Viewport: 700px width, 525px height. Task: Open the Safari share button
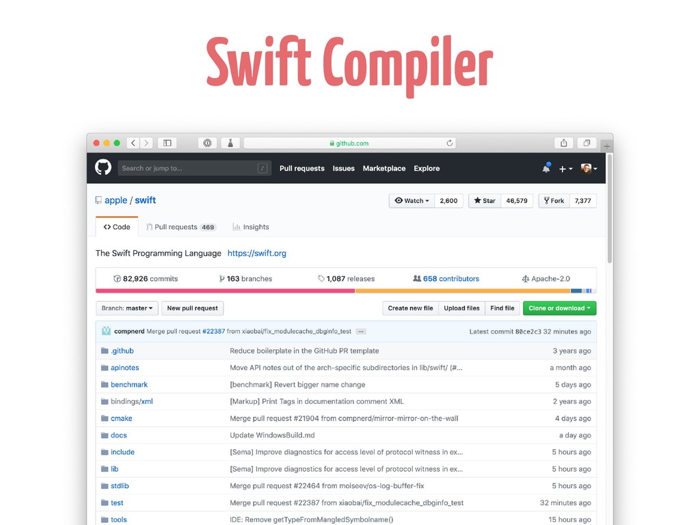564,143
